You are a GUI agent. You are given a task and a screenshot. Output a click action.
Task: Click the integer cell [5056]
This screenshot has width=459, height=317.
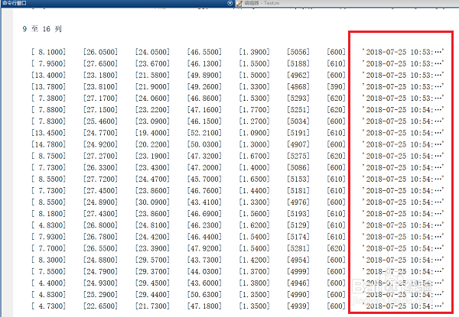click(x=298, y=52)
